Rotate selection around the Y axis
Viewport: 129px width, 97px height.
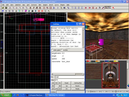tap(20, 8)
